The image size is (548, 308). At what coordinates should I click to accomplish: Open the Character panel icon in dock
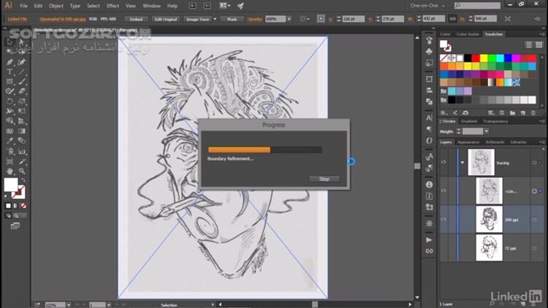[x=429, y=118]
